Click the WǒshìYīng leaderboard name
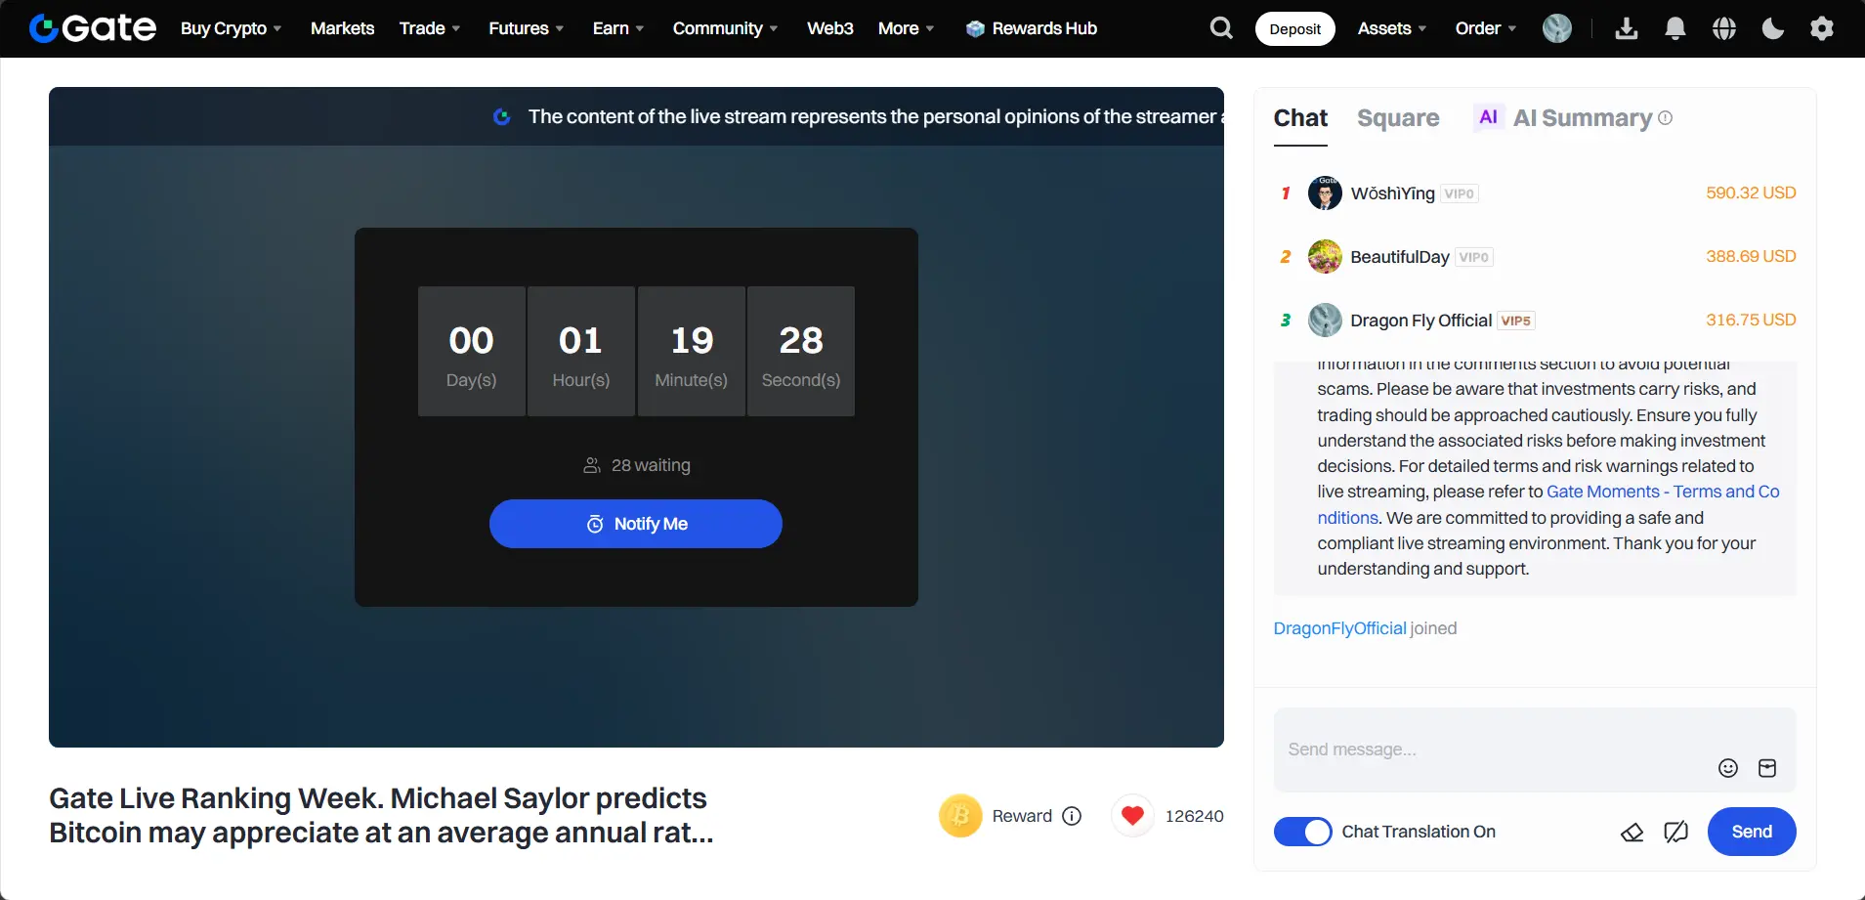The image size is (1865, 900). (1392, 193)
